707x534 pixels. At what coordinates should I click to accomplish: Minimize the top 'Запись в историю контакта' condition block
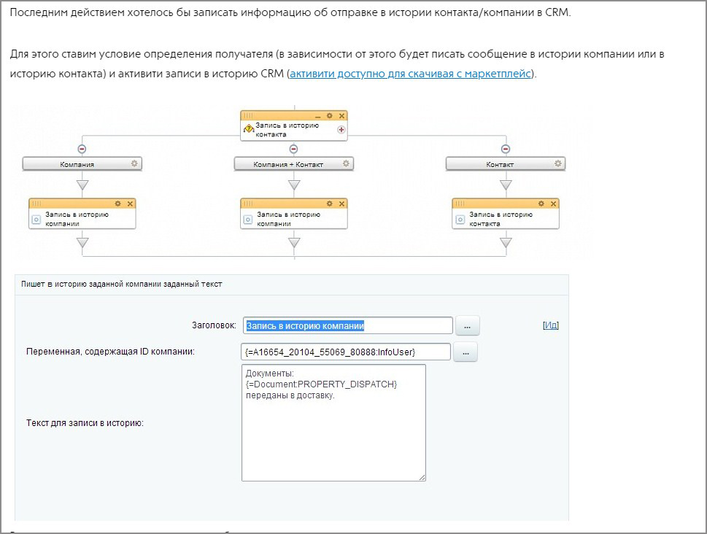pyautogui.click(x=318, y=117)
